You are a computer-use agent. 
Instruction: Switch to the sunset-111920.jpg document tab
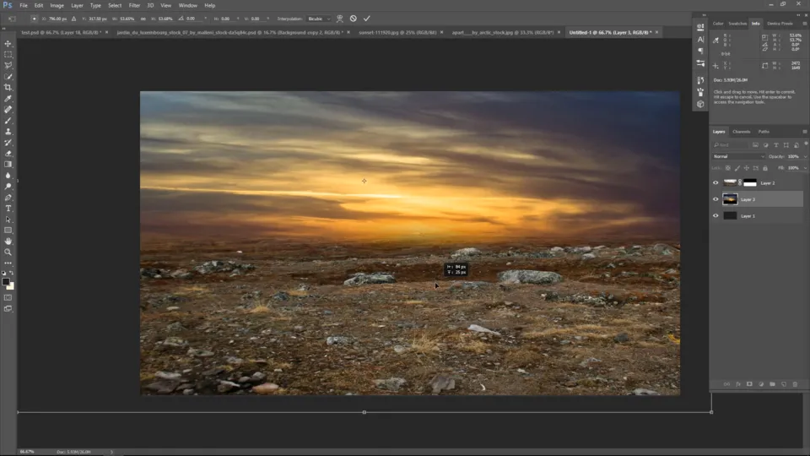click(397, 32)
